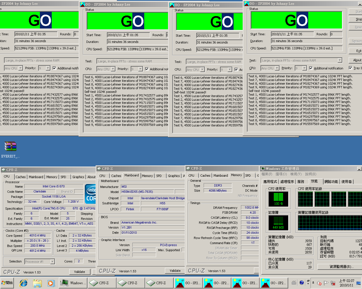Image resolution: width=362 pixels, height=289 pixels.
Task: Open the Test type dropdown in rightmost SP2004
Action: [x=340, y=60]
